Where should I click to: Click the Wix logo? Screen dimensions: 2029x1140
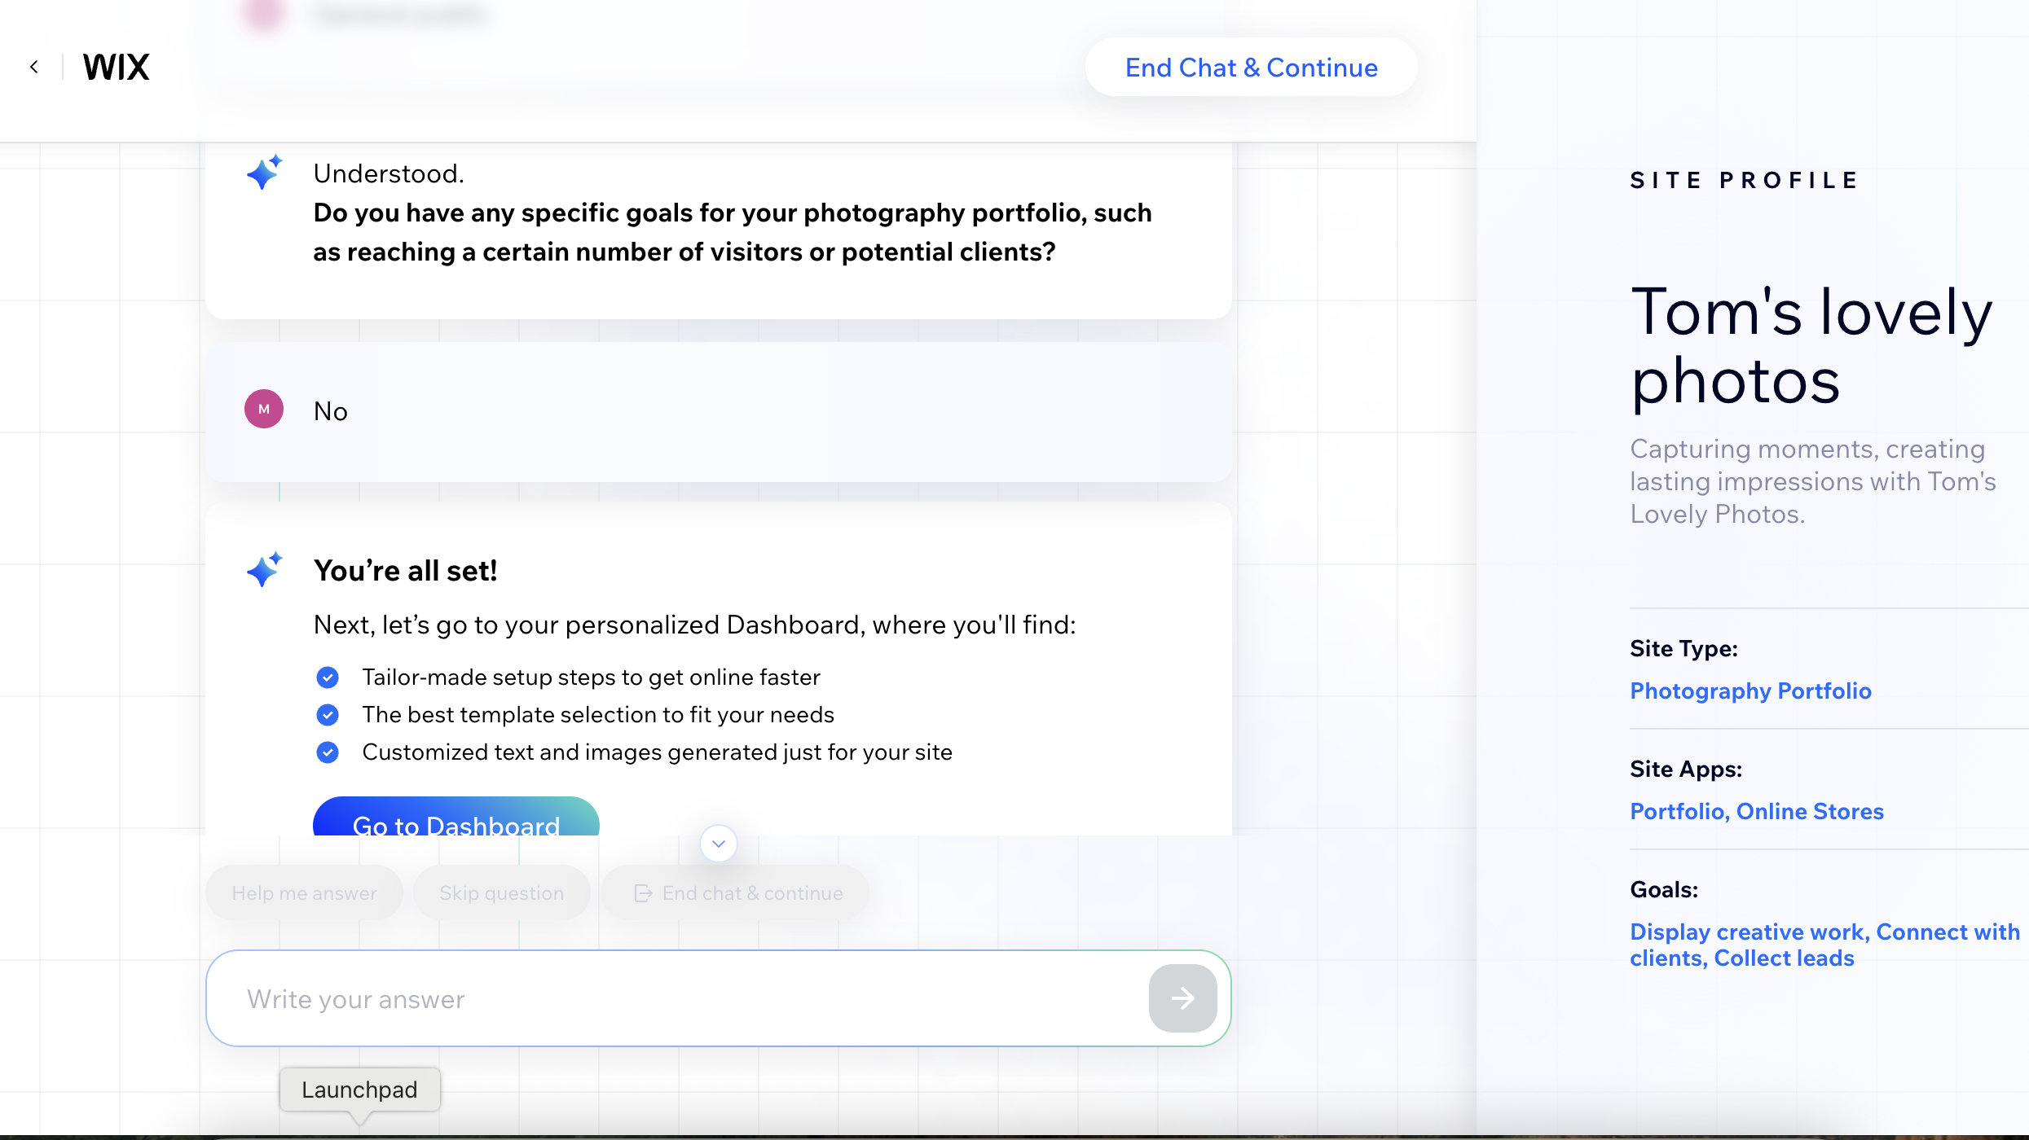tap(115, 67)
